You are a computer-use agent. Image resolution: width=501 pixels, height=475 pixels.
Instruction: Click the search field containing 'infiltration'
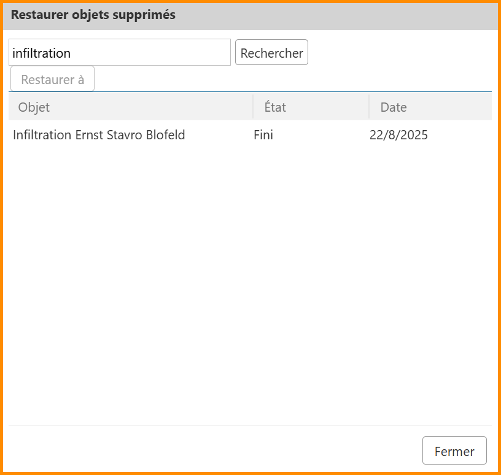119,53
